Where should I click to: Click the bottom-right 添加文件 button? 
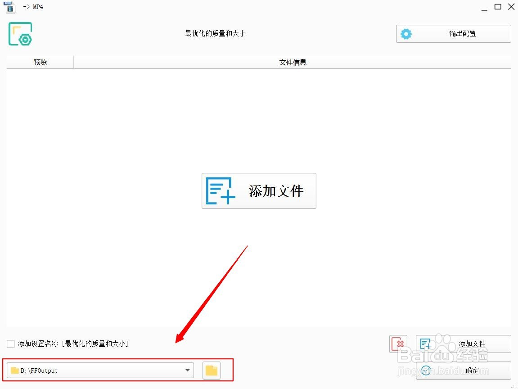tap(464, 344)
